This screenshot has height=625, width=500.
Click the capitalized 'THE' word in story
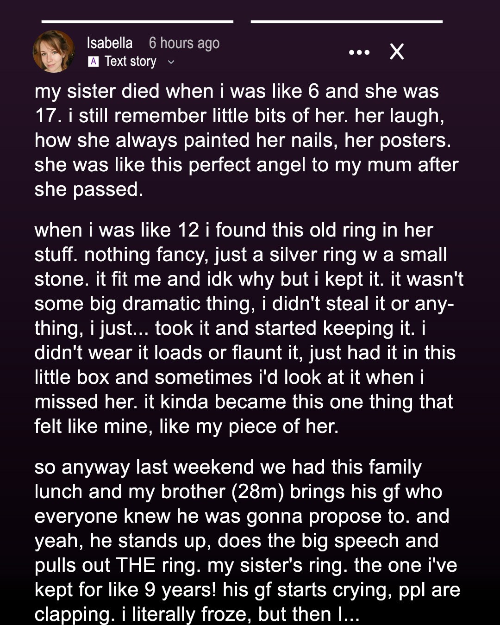click(x=135, y=565)
